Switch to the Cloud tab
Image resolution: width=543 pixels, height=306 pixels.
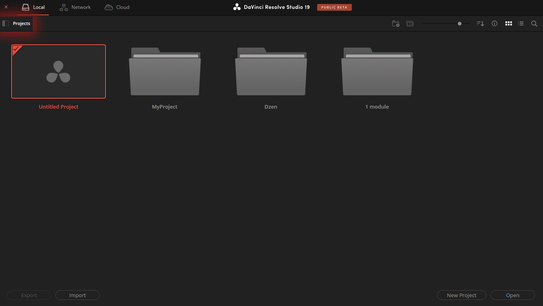(117, 7)
